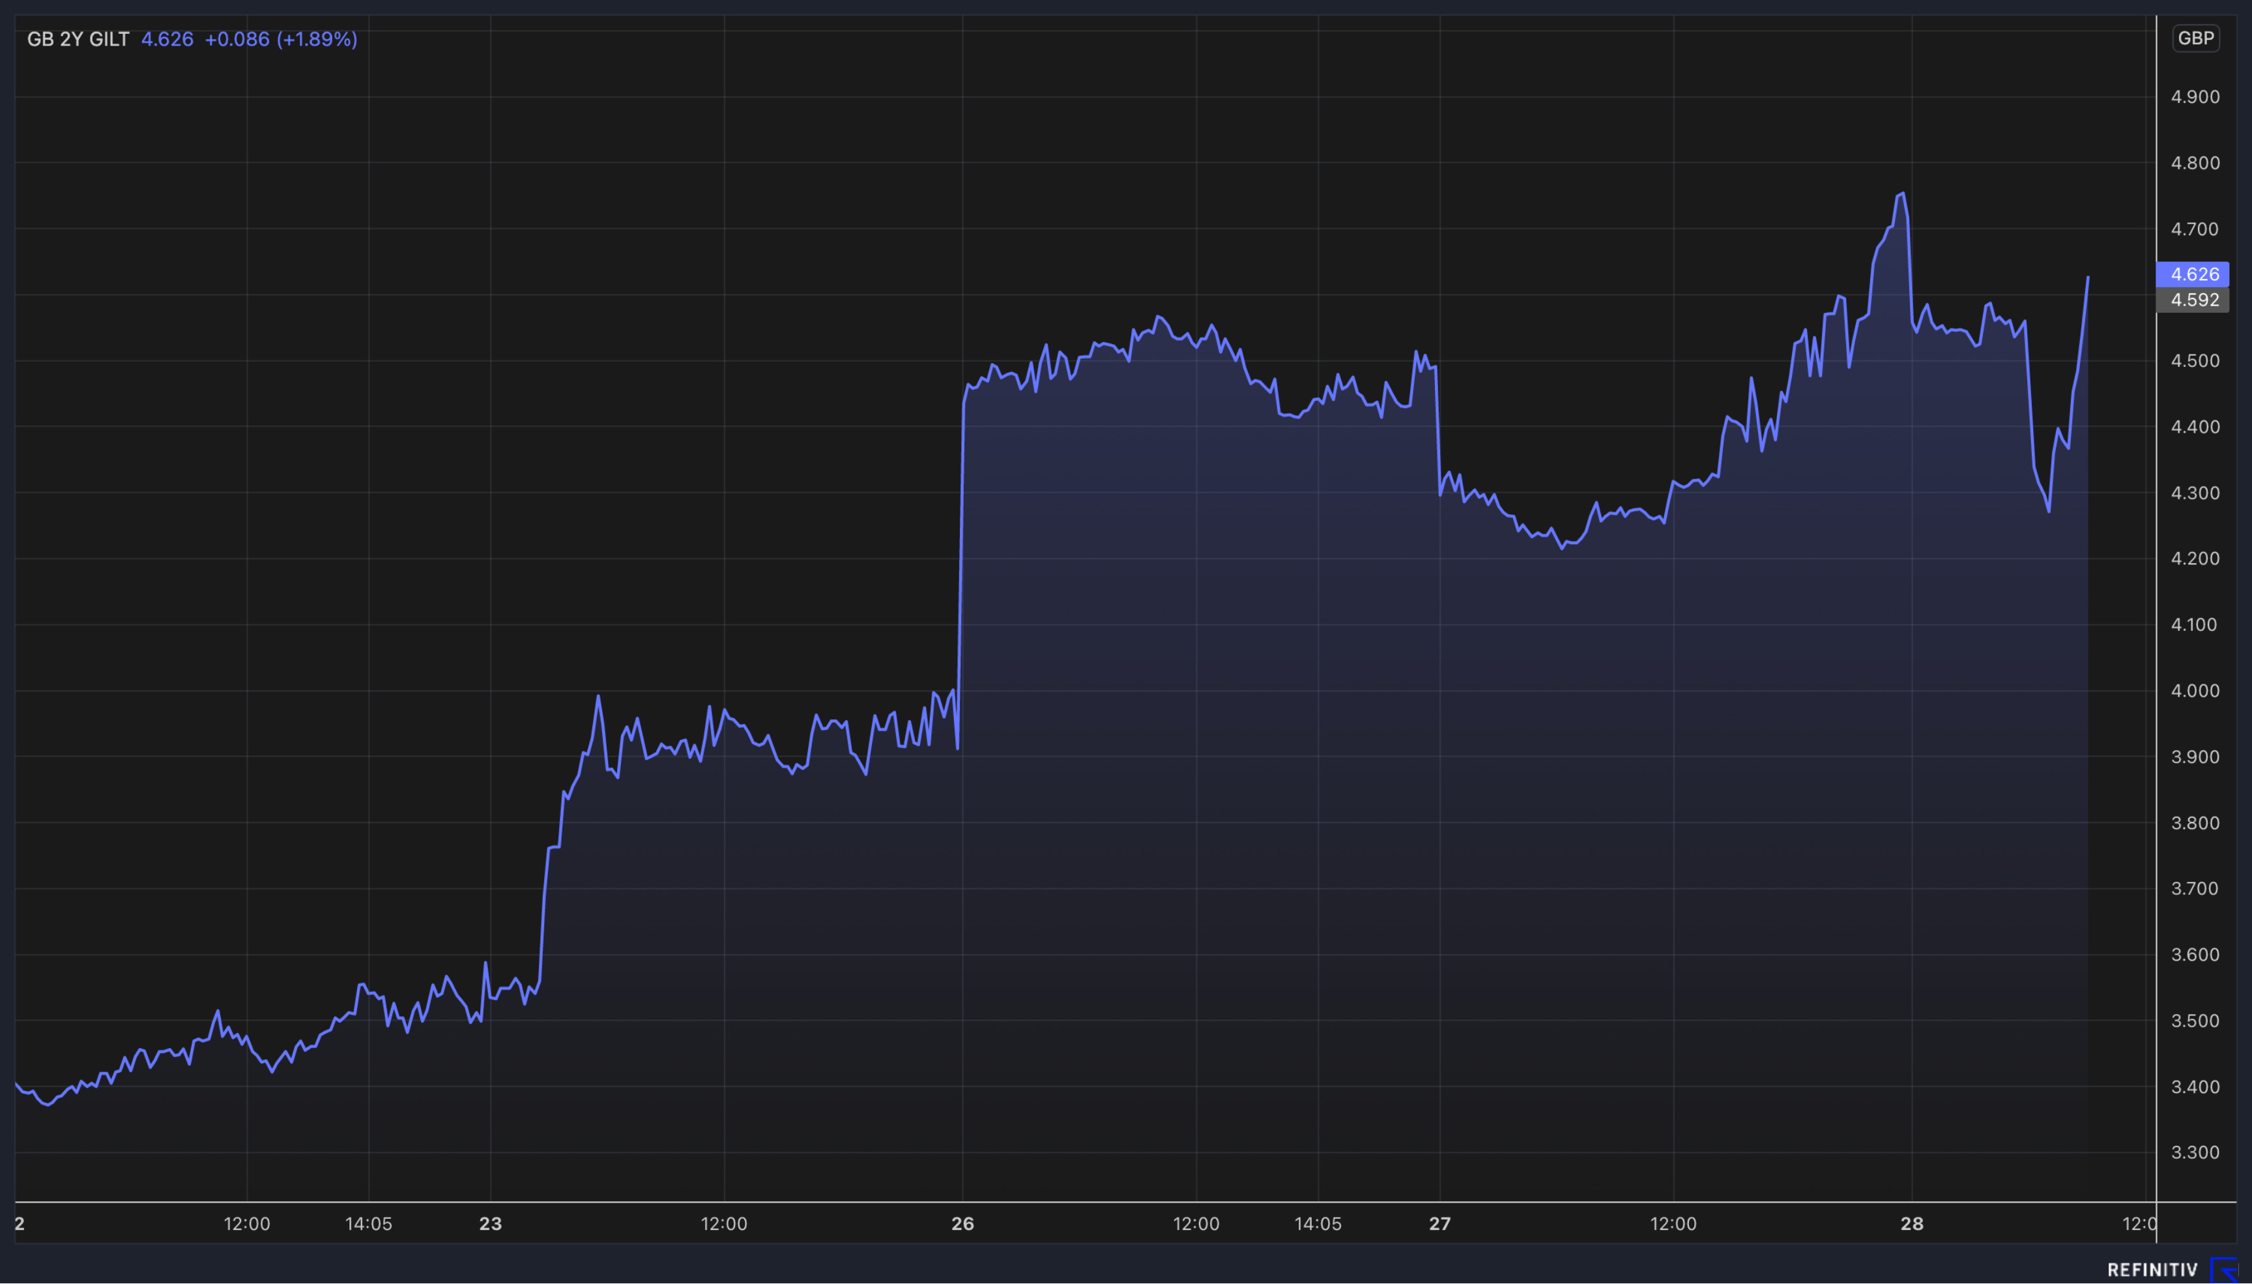Click the (+1.89%) percent change

click(317, 39)
